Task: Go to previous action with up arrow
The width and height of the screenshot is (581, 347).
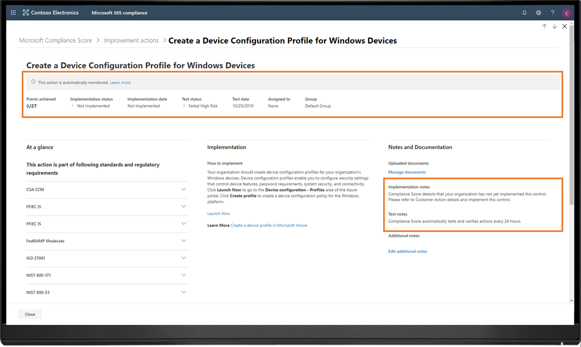Action: click(x=544, y=27)
